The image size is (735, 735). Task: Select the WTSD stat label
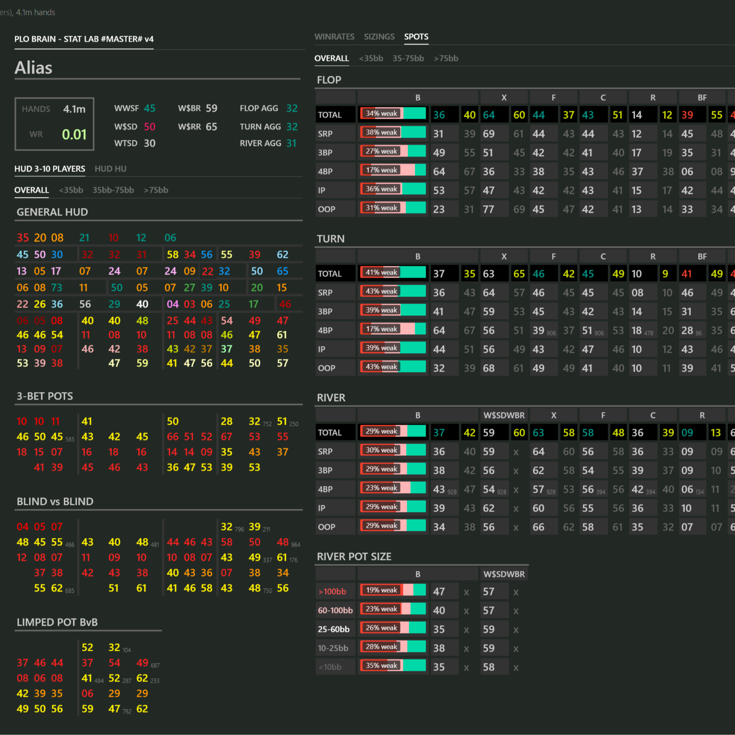[126, 143]
